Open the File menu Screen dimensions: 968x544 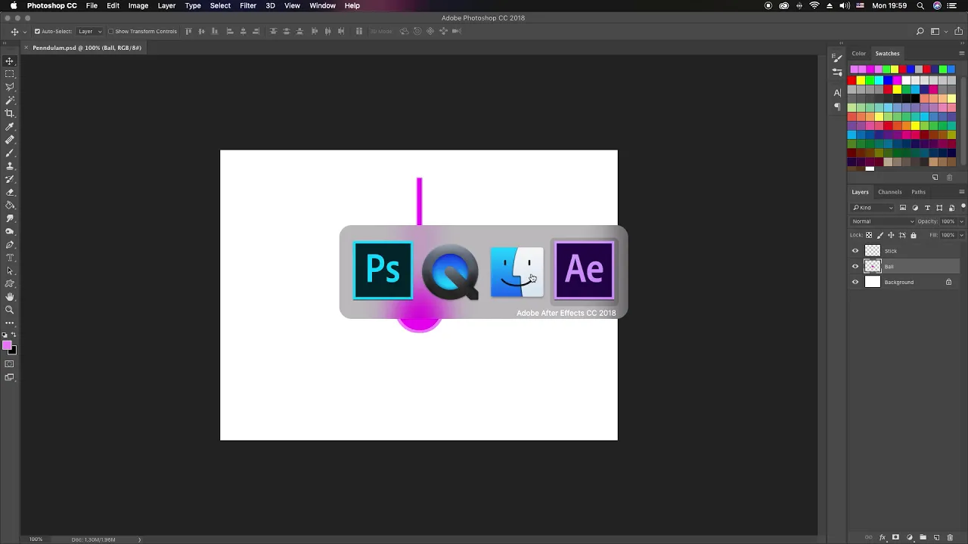(92, 5)
